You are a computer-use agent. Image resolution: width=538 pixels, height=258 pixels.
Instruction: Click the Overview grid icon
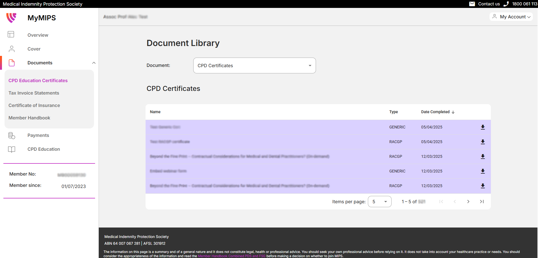pos(11,34)
